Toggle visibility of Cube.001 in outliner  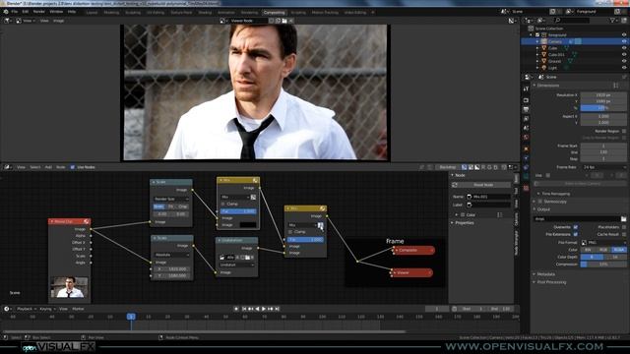click(x=623, y=55)
